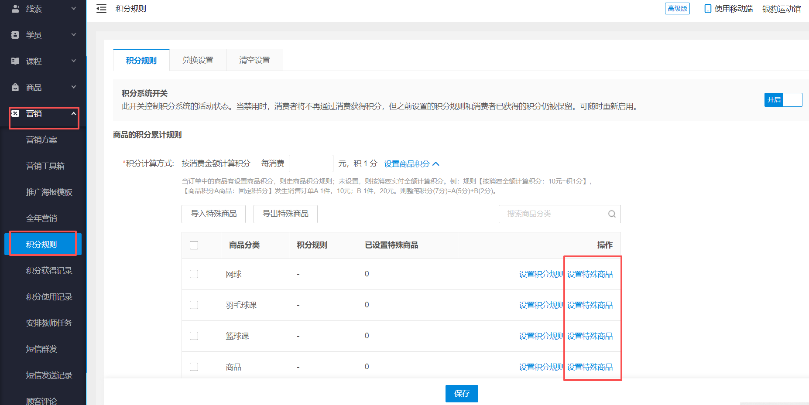Open 商品 using the shopping bag icon
This screenshot has height=405, width=809.
click(14, 87)
